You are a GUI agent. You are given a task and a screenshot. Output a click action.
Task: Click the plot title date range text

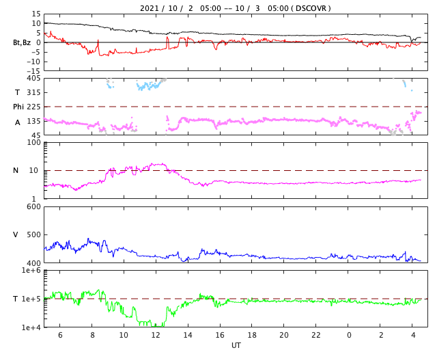click(235, 8)
